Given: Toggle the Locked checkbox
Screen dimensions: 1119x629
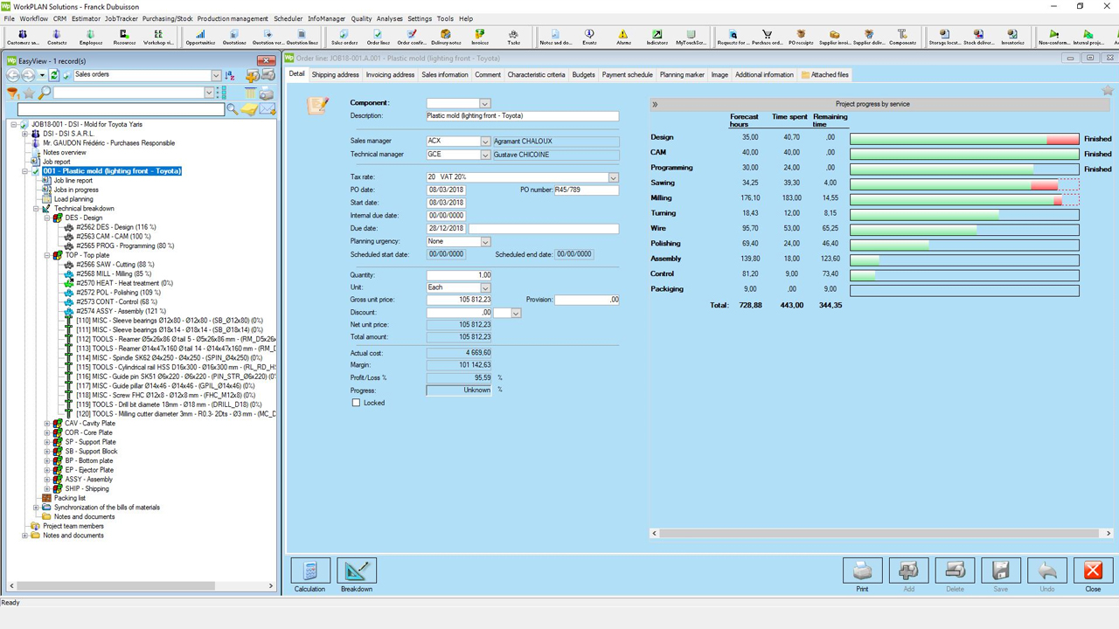Looking at the screenshot, I should 356,403.
